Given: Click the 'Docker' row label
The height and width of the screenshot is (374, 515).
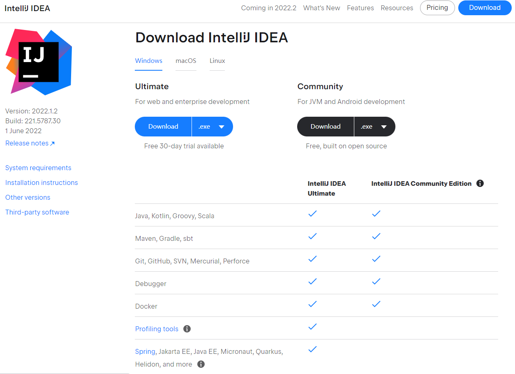Looking at the screenshot, I should (146, 306).
